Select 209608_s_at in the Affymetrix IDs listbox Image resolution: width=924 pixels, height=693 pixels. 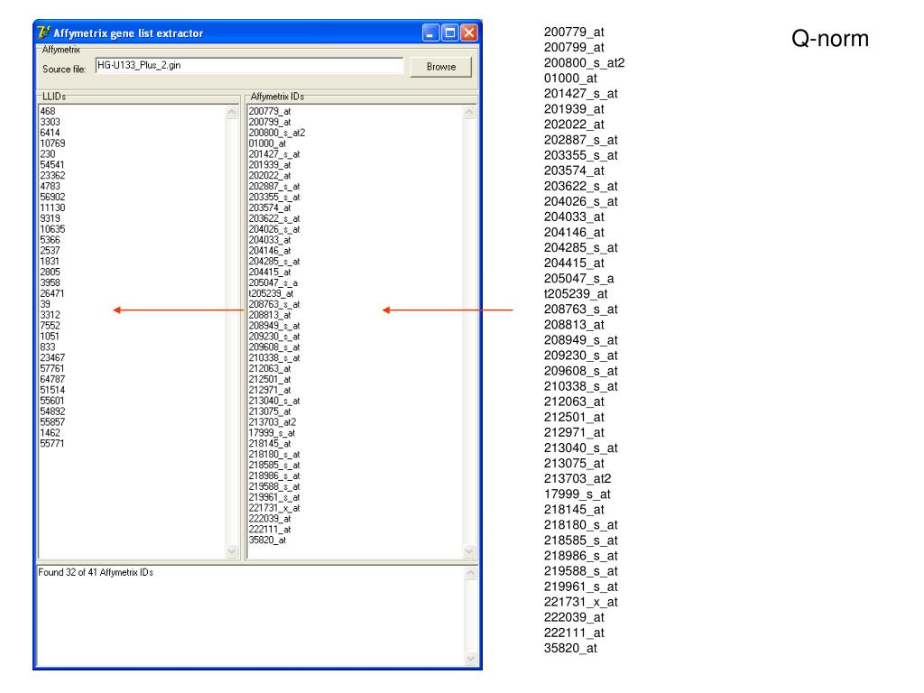pos(274,347)
